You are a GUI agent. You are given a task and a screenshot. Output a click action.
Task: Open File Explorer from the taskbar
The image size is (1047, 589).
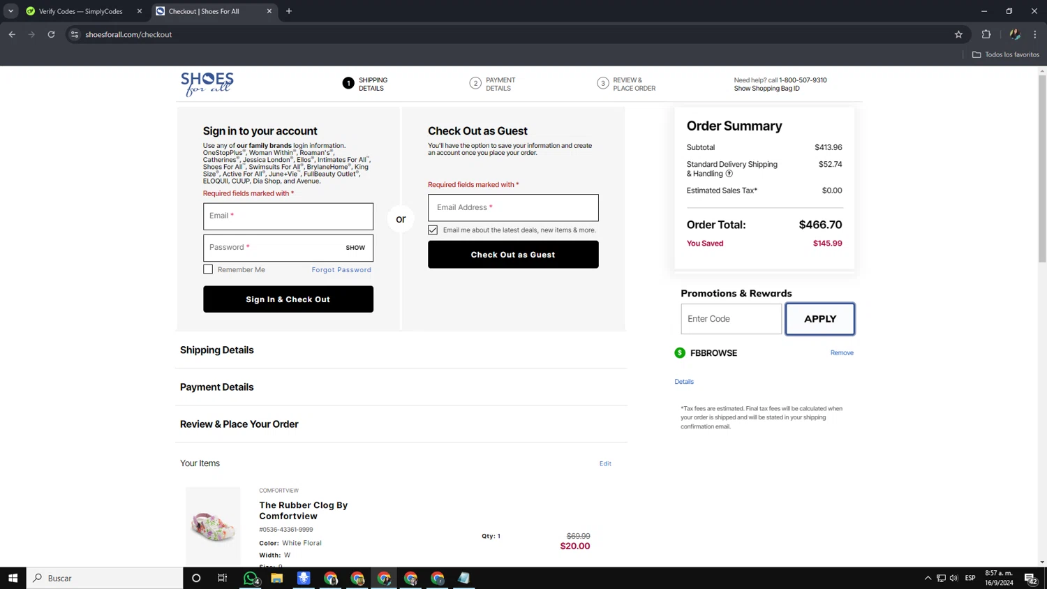[277, 578]
